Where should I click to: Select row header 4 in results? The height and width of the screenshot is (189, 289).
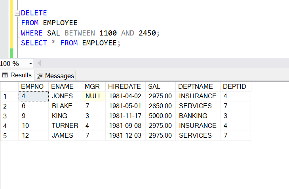click(x=10, y=126)
